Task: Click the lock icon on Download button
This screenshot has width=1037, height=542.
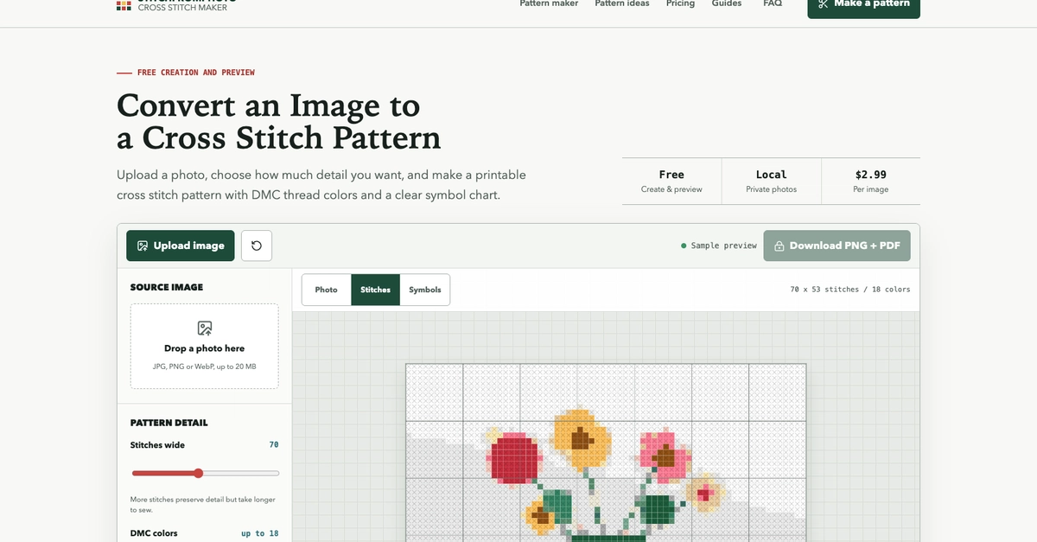Action: pyautogui.click(x=779, y=245)
